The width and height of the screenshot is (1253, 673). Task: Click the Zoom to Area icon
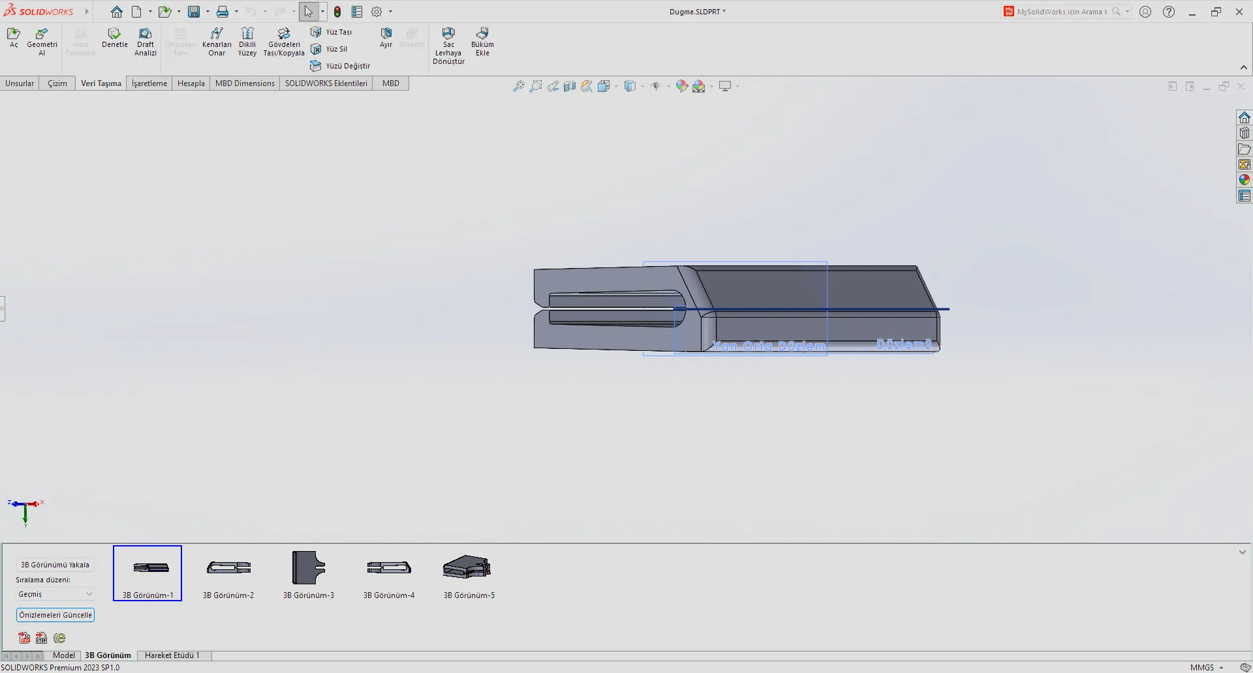coord(535,86)
